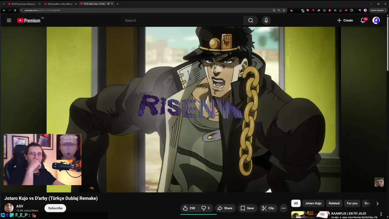Open a new browser tab
Image resolution: width=389 pixels, height=219 pixels.
pos(117,4)
